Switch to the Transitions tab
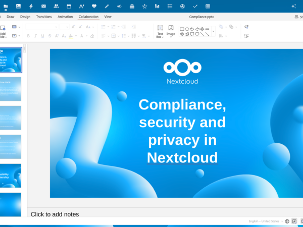Screen dimensions: 303x227 coord(44,17)
